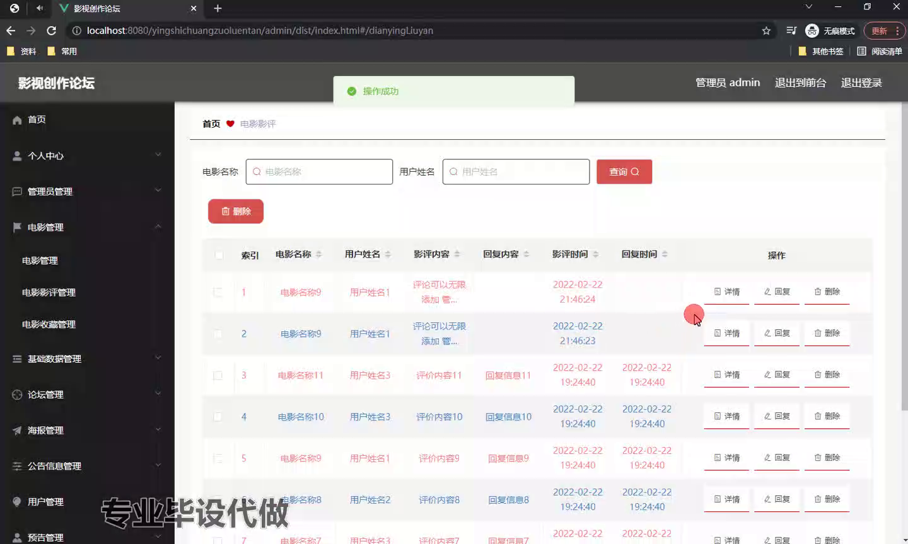Viewport: 908px width, 544px height.
Task: Click the flag icon beside 电影管理
Action: [x=17, y=227]
